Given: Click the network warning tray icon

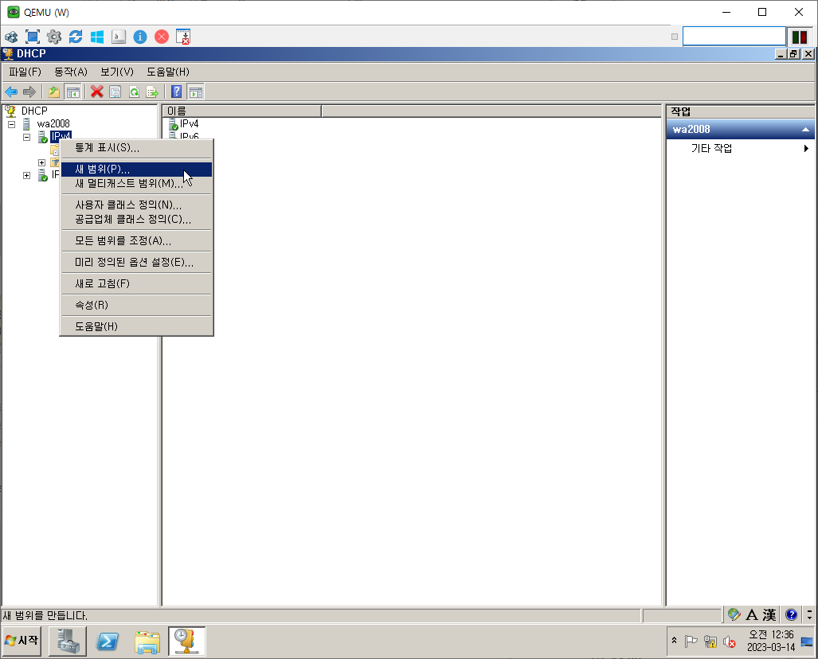Looking at the screenshot, I should 710,641.
